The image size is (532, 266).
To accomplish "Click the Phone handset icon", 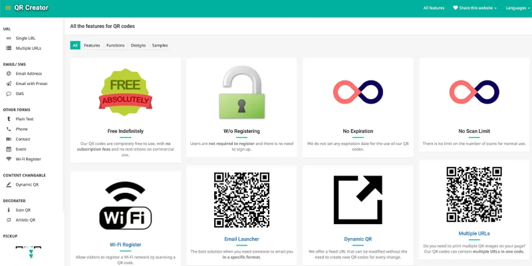I will click(x=9, y=129).
